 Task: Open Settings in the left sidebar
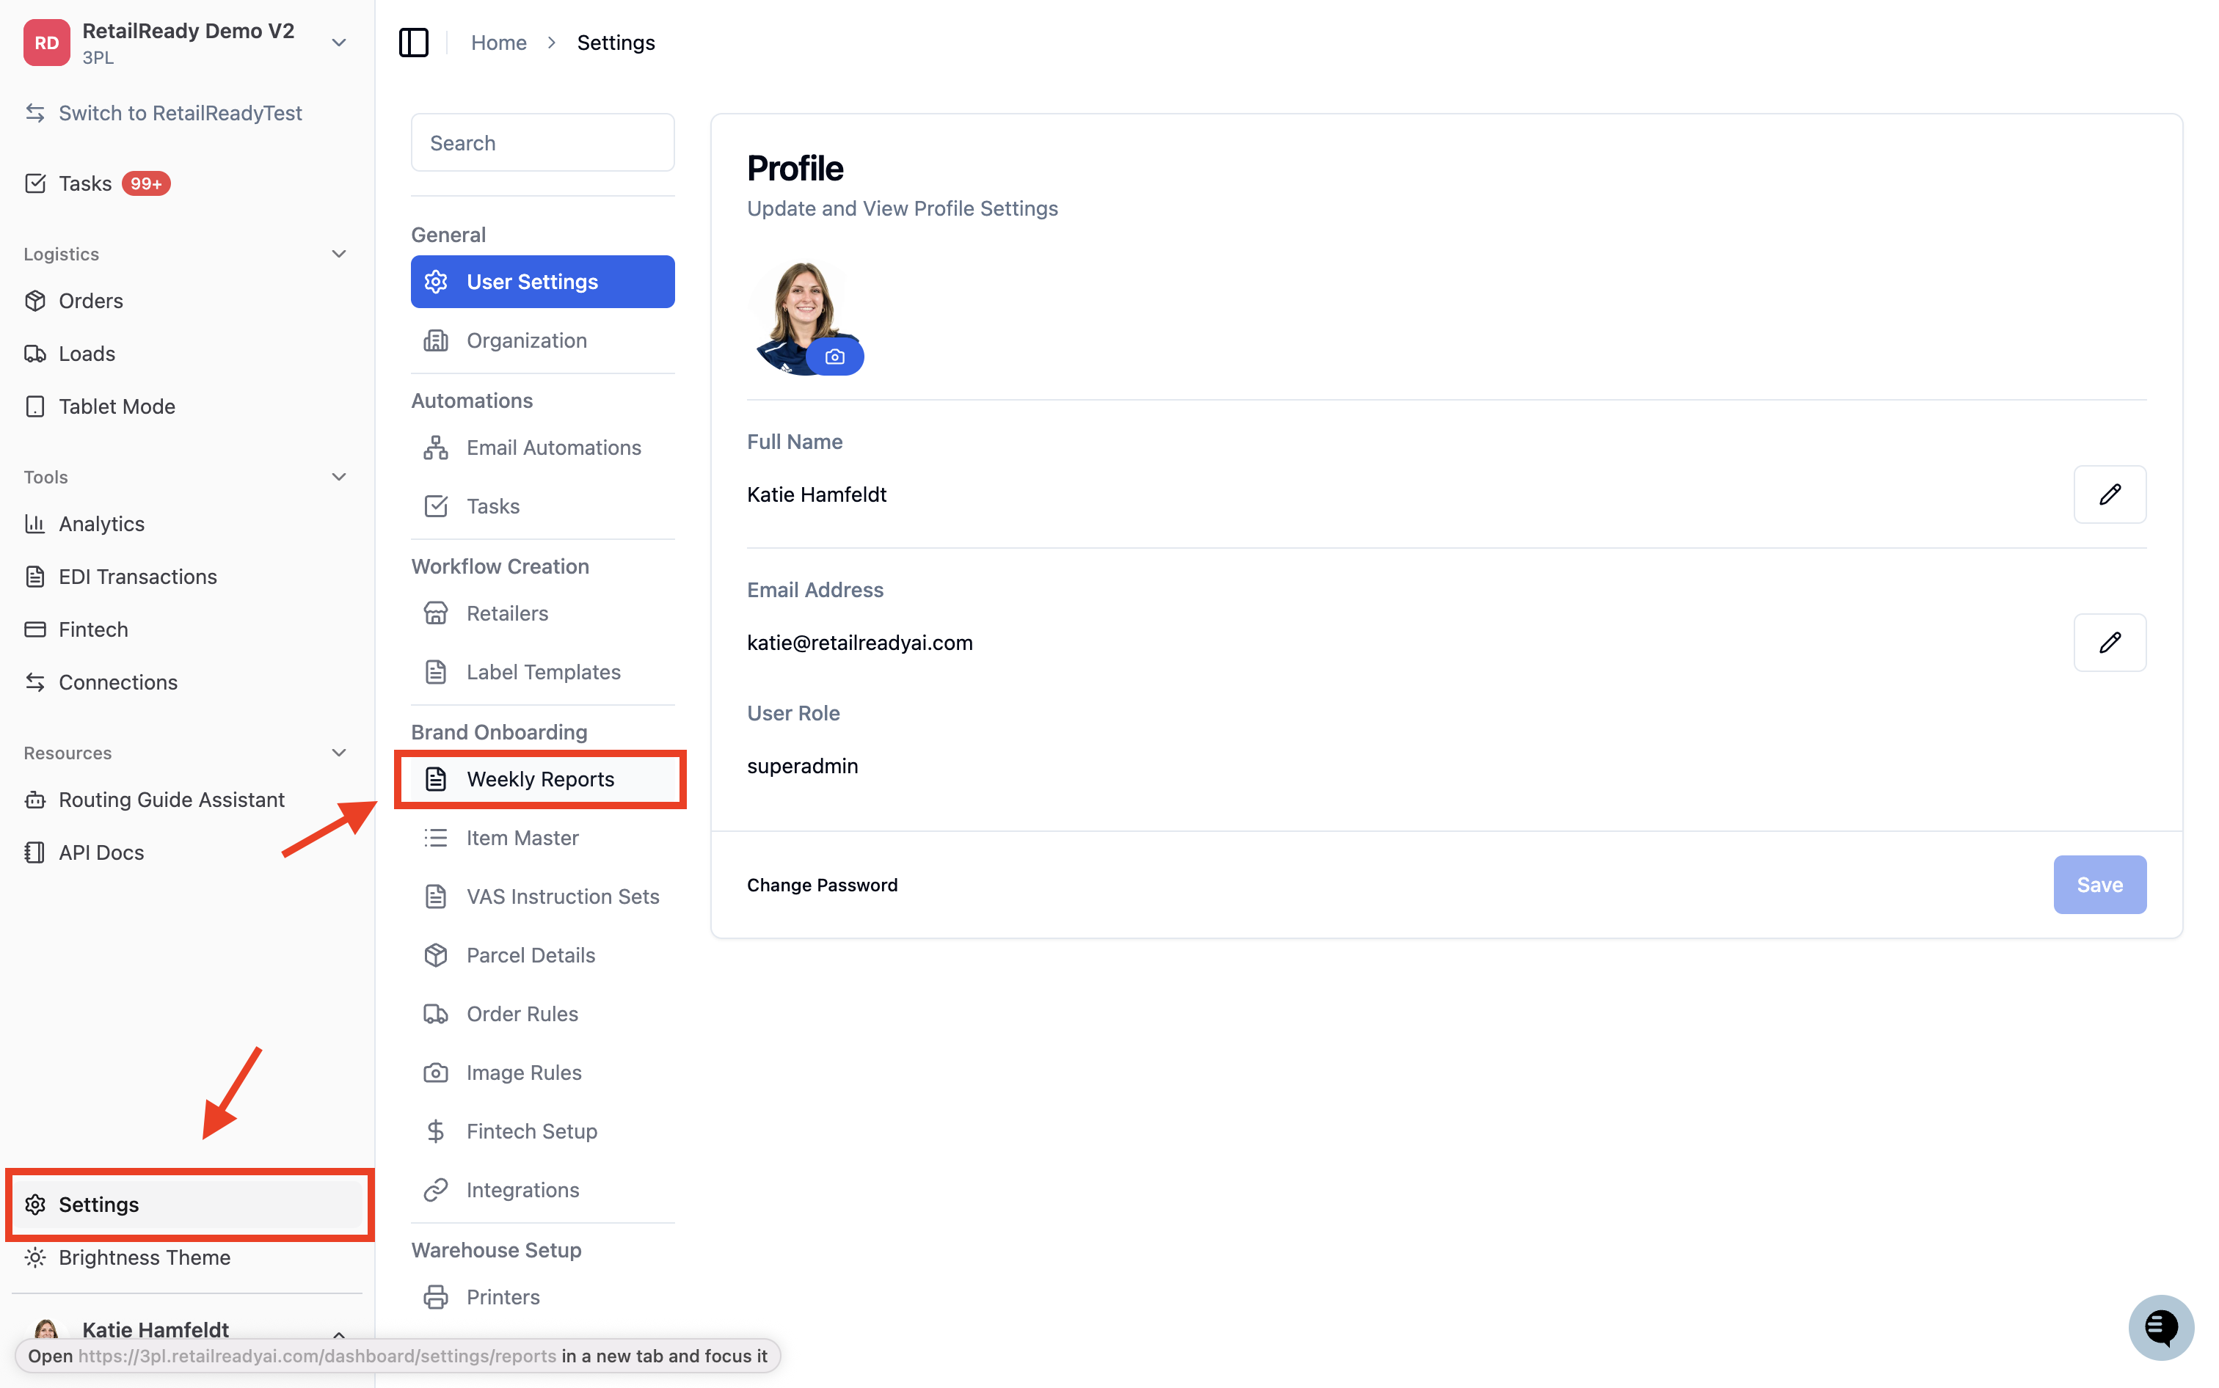coord(187,1205)
